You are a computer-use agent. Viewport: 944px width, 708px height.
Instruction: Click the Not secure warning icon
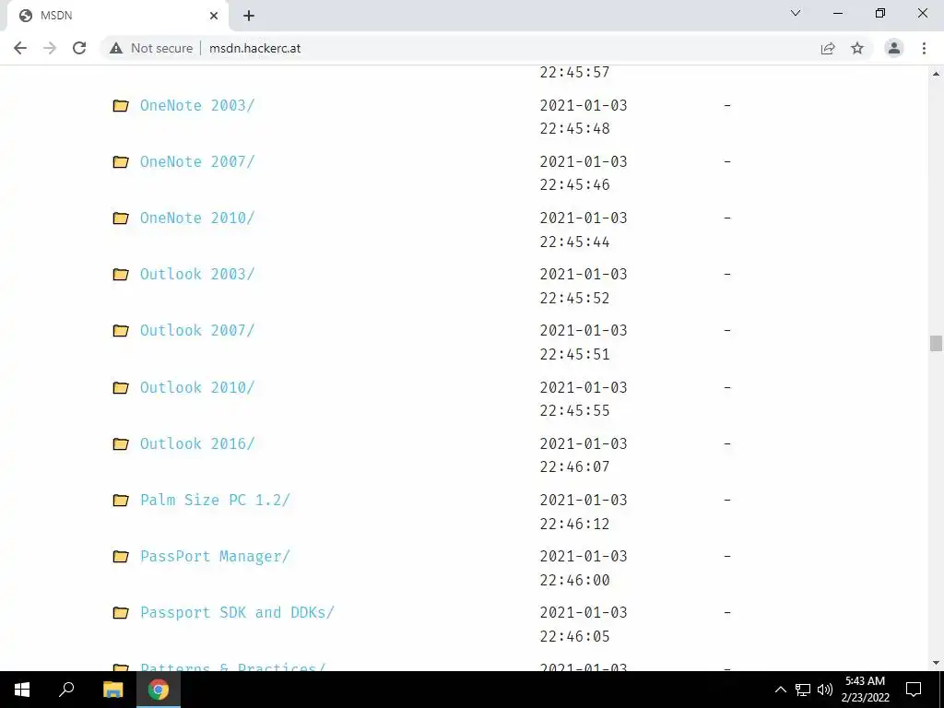[116, 48]
